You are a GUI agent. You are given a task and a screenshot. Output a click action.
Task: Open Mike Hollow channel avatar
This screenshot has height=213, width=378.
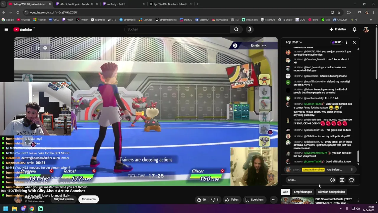pos(18,199)
